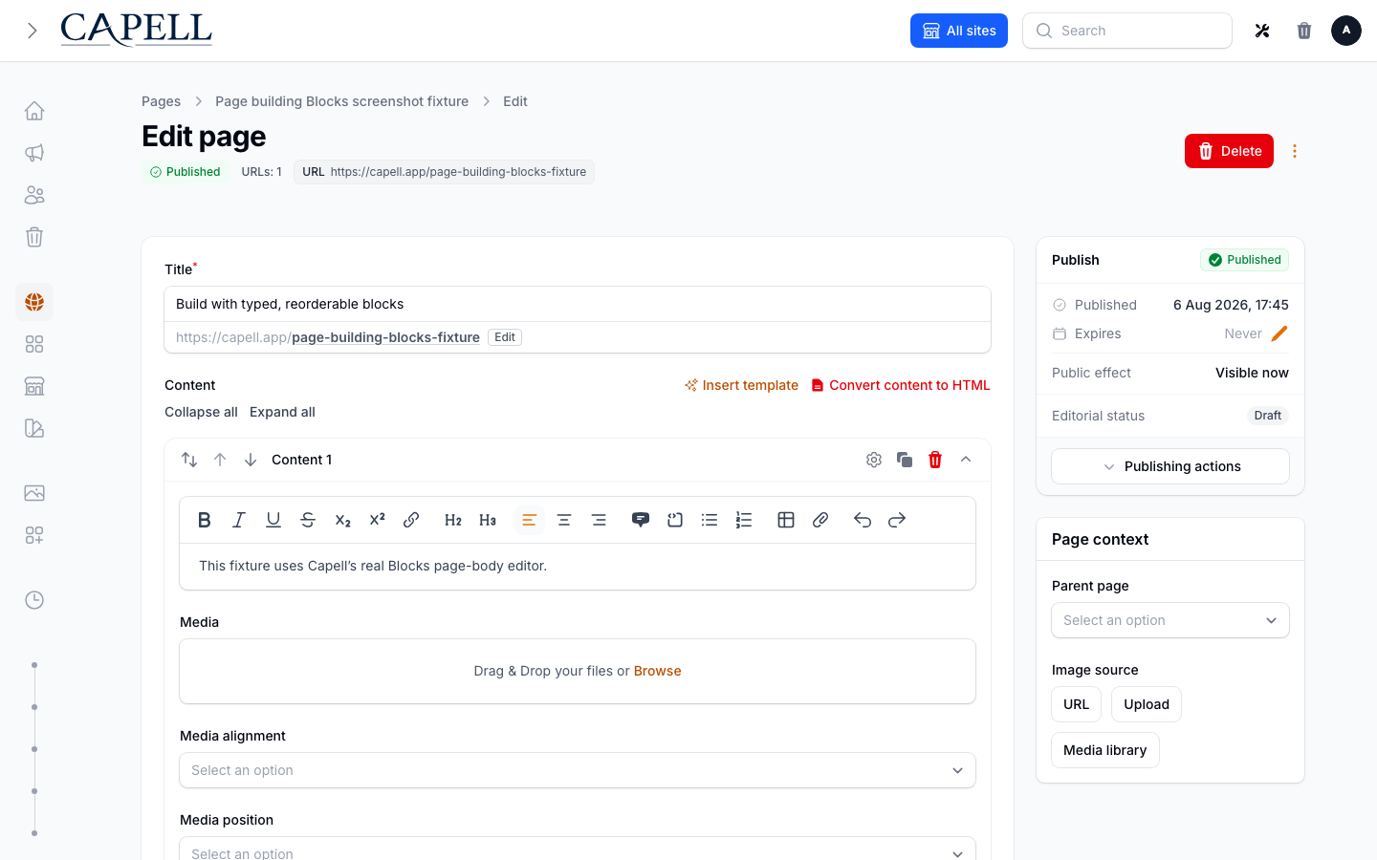Open Content 1 block settings gear

874,460
